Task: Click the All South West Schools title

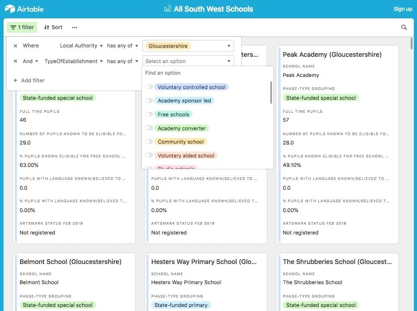Action: (x=213, y=9)
